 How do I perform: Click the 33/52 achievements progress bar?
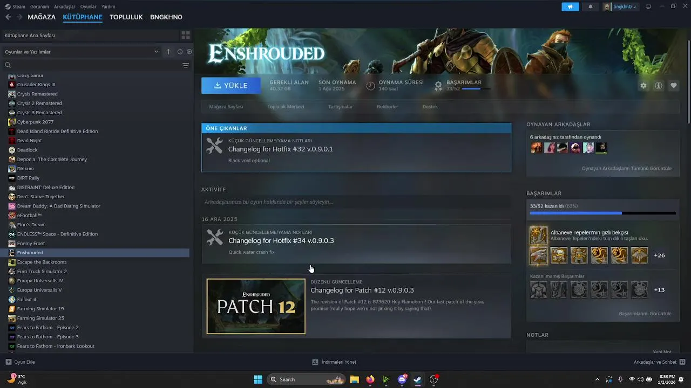point(602,213)
